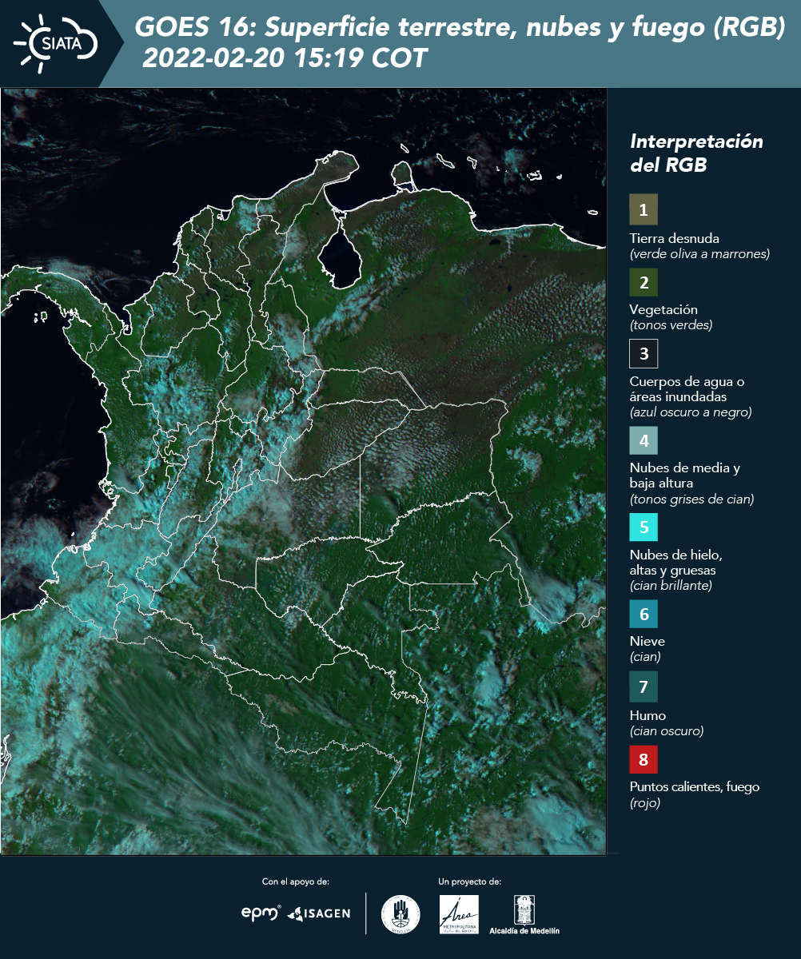This screenshot has height=959, width=801.
Task: Click '(tonos verdes)' description
Action: 671,325
